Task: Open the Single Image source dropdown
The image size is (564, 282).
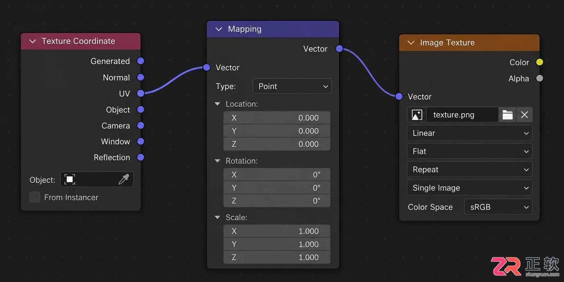Action: (x=470, y=188)
